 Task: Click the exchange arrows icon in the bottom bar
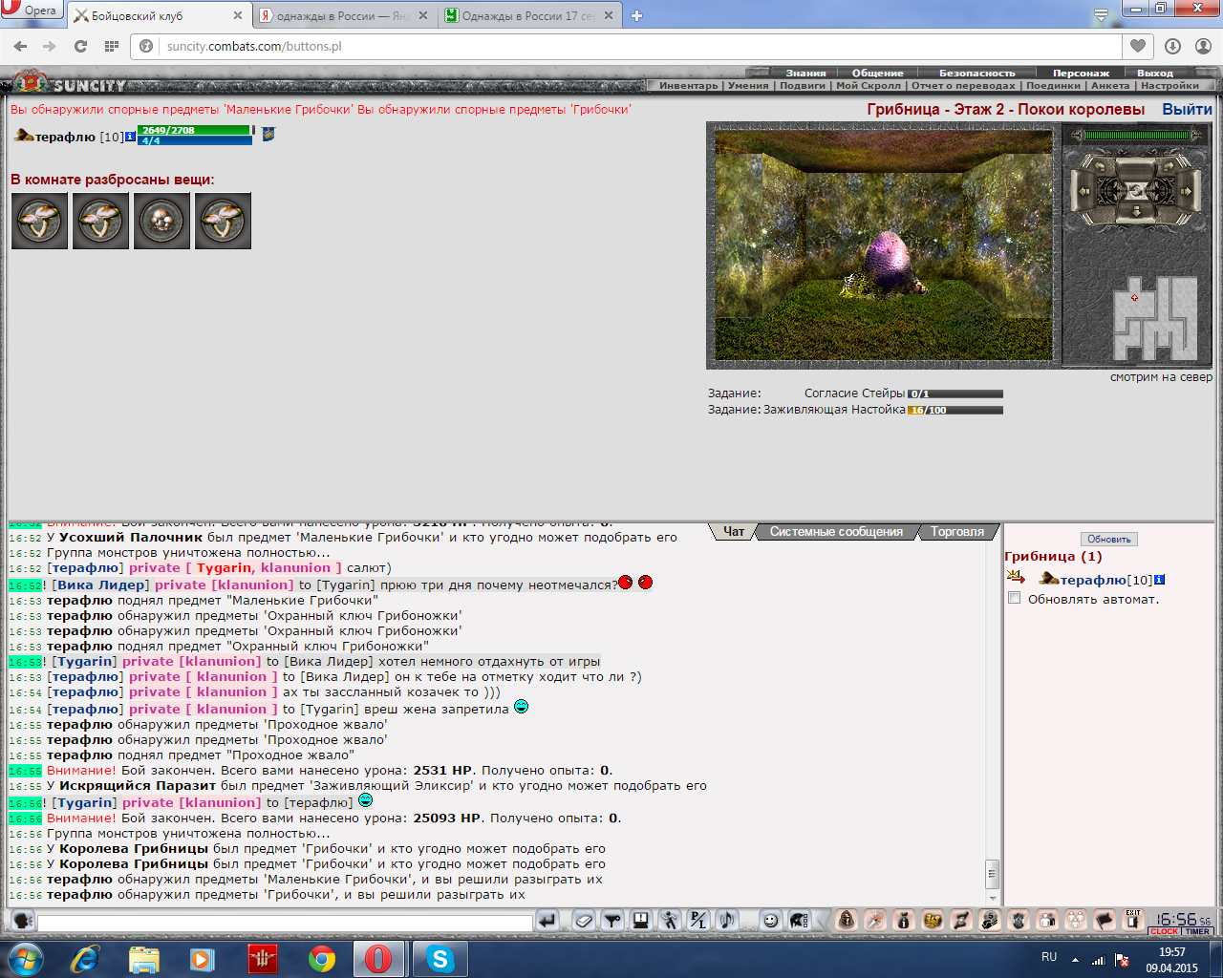point(961,921)
